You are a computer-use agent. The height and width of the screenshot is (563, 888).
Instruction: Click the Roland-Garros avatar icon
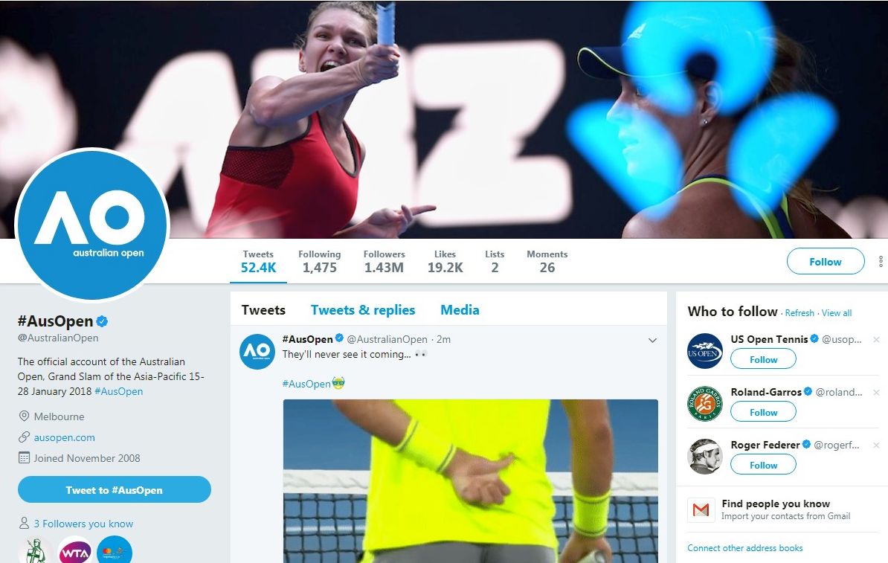(704, 404)
